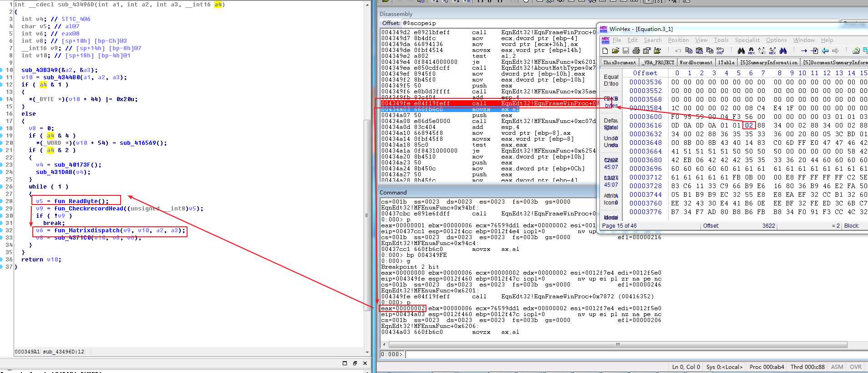Click the Offset column header in WinHex

click(645, 73)
